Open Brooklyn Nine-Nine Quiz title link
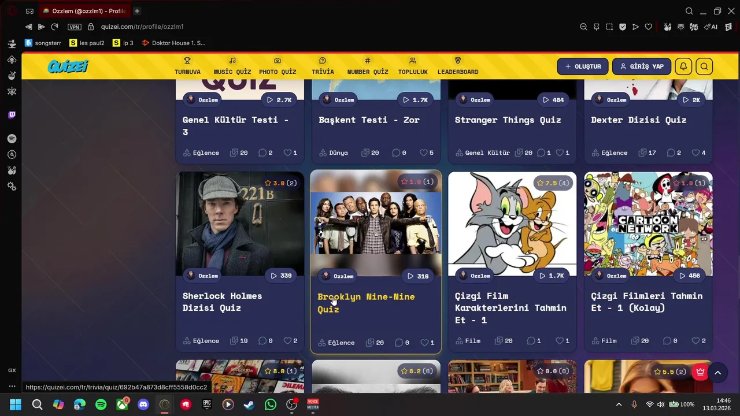Screen dimensions: 740x416 [366, 303]
